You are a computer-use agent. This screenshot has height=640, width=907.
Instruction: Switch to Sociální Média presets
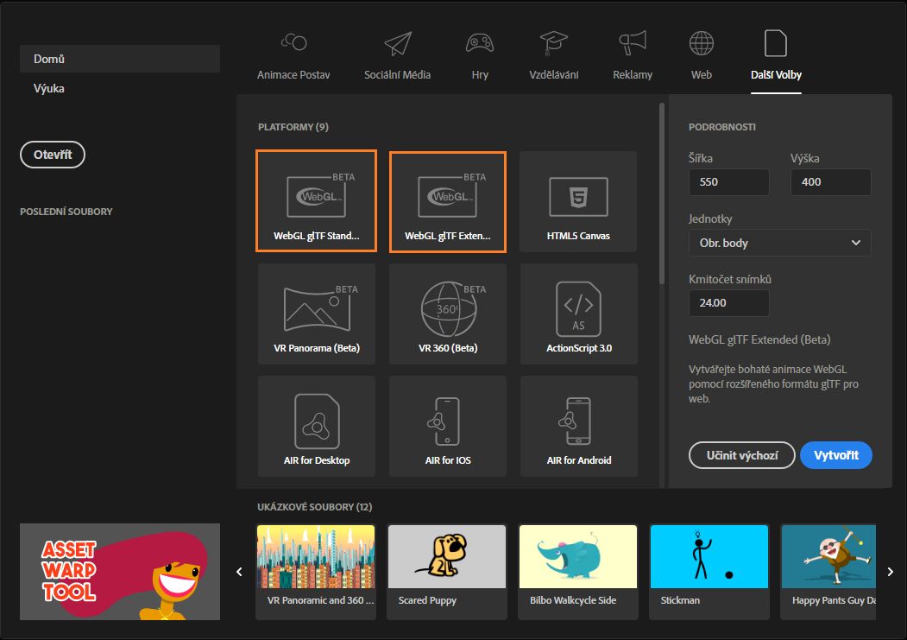[x=397, y=57]
